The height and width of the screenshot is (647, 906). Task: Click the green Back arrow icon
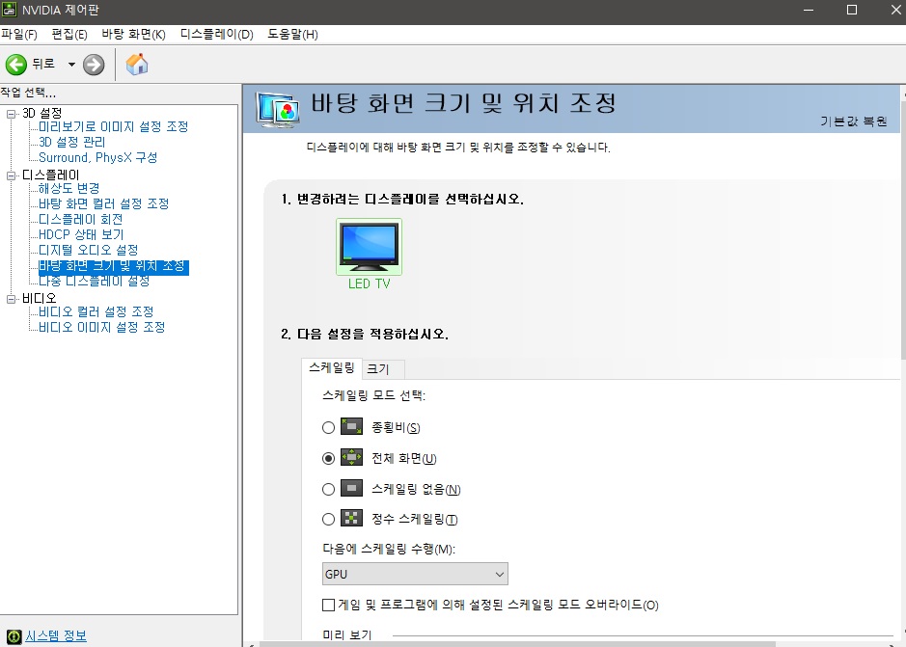16,65
